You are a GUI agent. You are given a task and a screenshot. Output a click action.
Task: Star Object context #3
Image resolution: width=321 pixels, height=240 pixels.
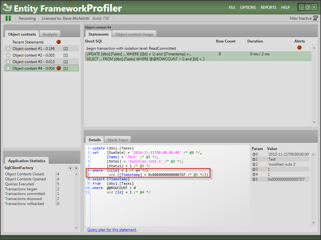pos(8,62)
